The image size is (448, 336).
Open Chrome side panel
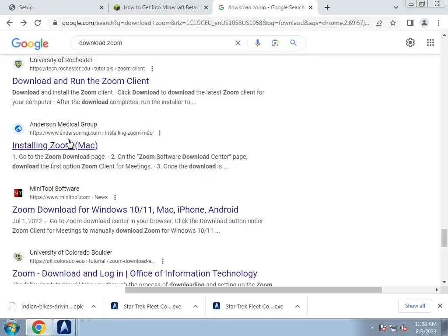point(410,23)
